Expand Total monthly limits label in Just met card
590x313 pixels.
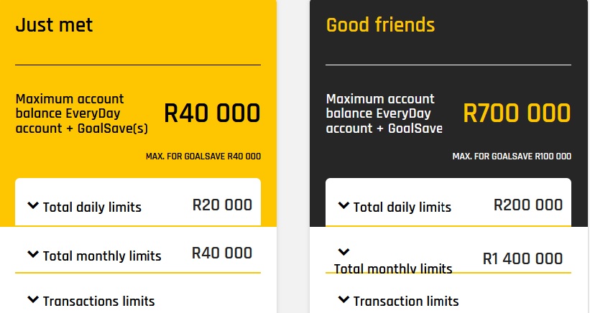[x=102, y=256]
